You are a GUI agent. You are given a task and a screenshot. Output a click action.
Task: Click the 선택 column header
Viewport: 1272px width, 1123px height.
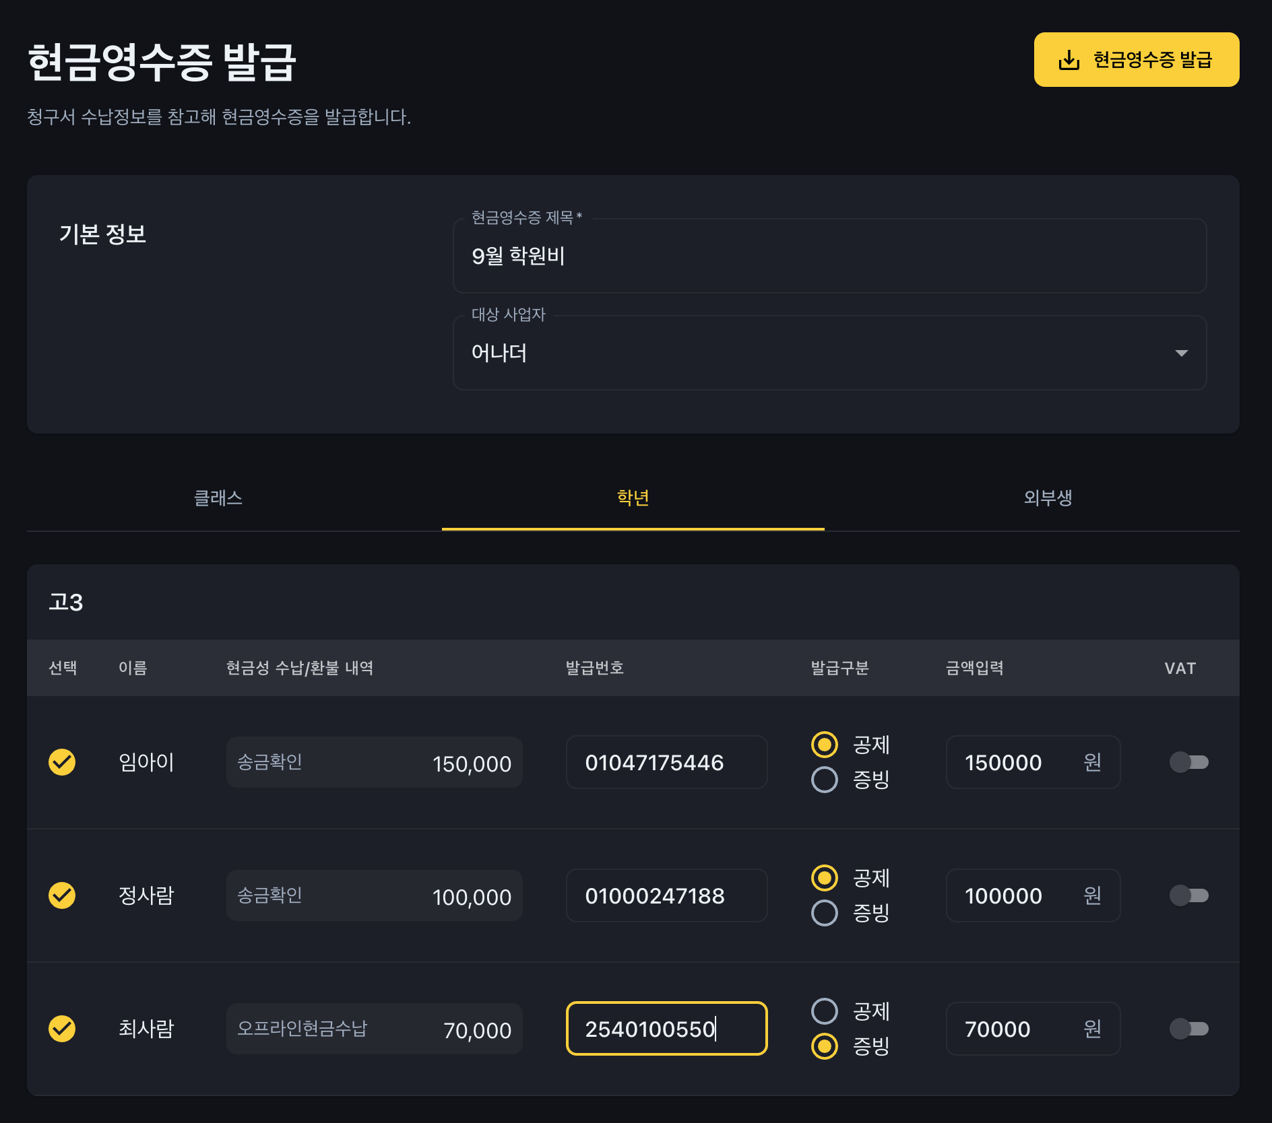63,668
